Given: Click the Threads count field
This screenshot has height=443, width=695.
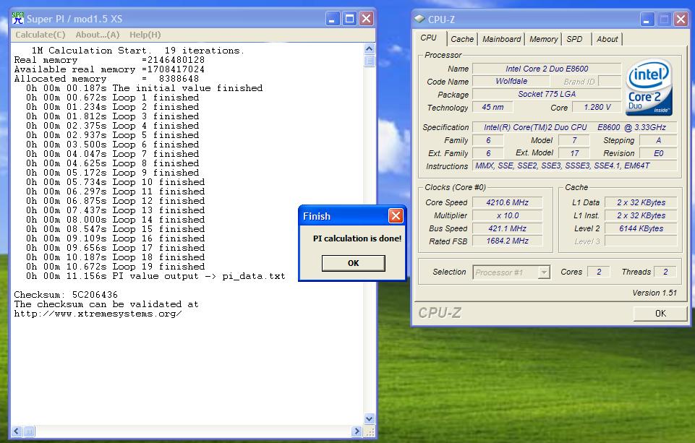Looking at the screenshot, I should tap(665, 272).
